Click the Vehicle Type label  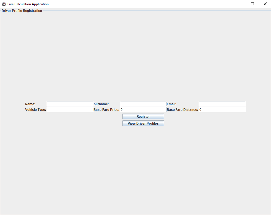(x=35, y=109)
